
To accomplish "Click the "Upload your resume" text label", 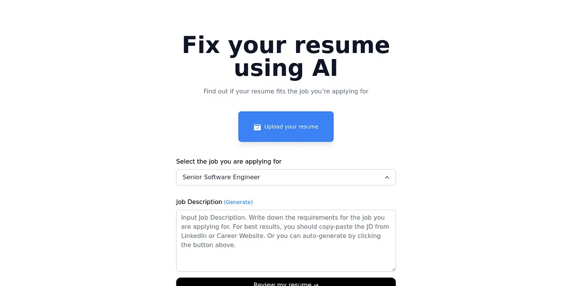I will point(291,127).
